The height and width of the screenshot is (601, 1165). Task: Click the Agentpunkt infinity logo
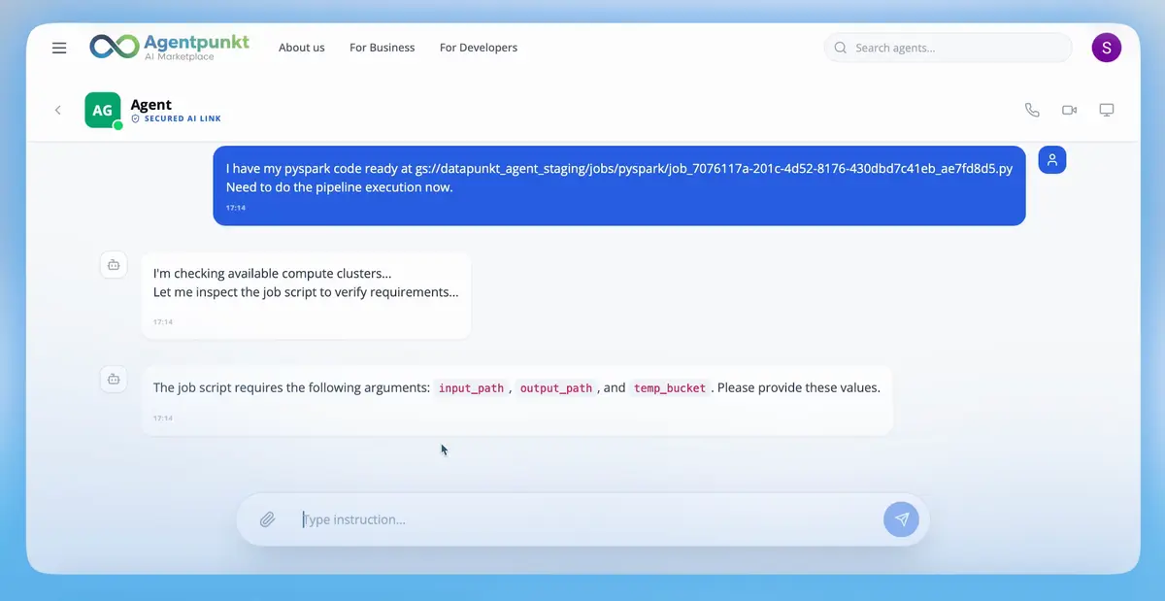point(115,47)
